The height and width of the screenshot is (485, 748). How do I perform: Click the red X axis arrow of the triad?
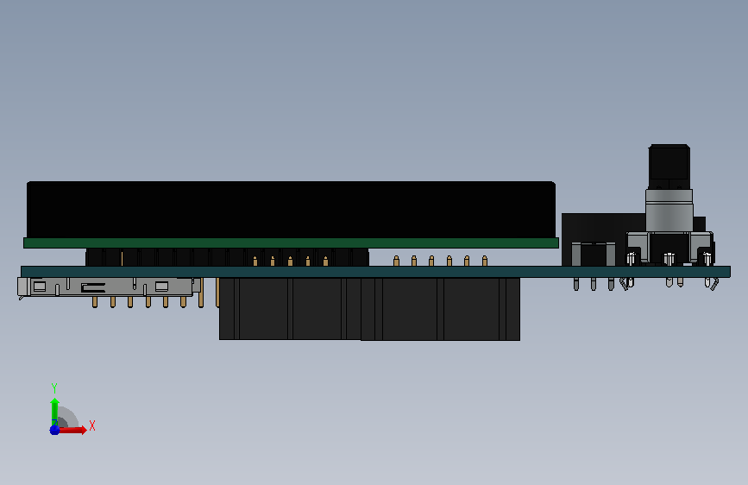pyautogui.click(x=72, y=430)
